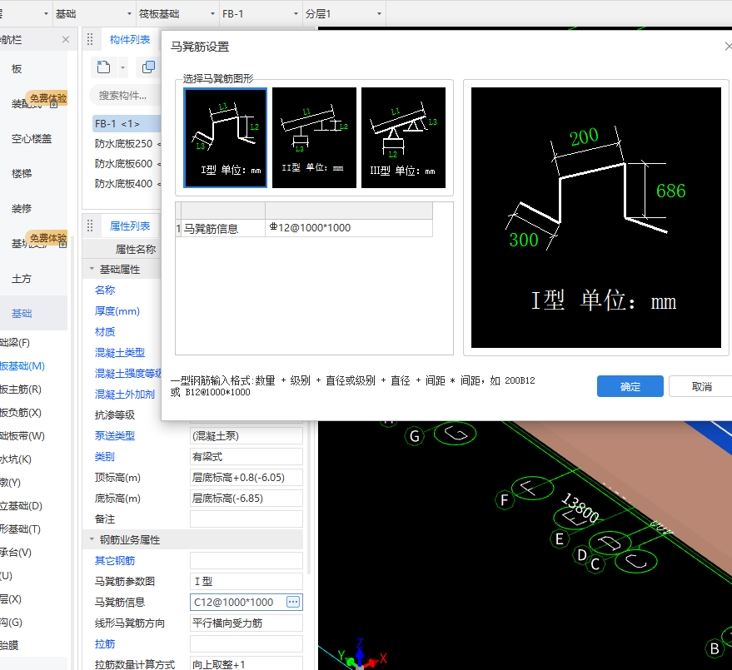Open the new component dropdown arrow
Screen dimensions: 732x670
122,67
